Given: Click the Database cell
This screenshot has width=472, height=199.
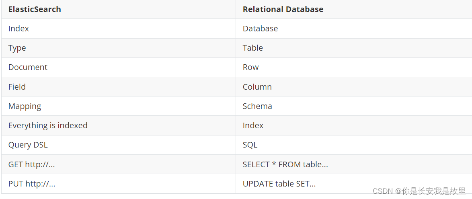Looking at the screenshot, I should pyautogui.click(x=260, y=29).
